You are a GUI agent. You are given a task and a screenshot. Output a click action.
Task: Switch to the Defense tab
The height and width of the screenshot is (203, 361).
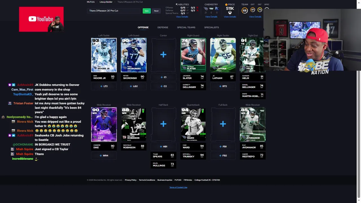(163, 27)
